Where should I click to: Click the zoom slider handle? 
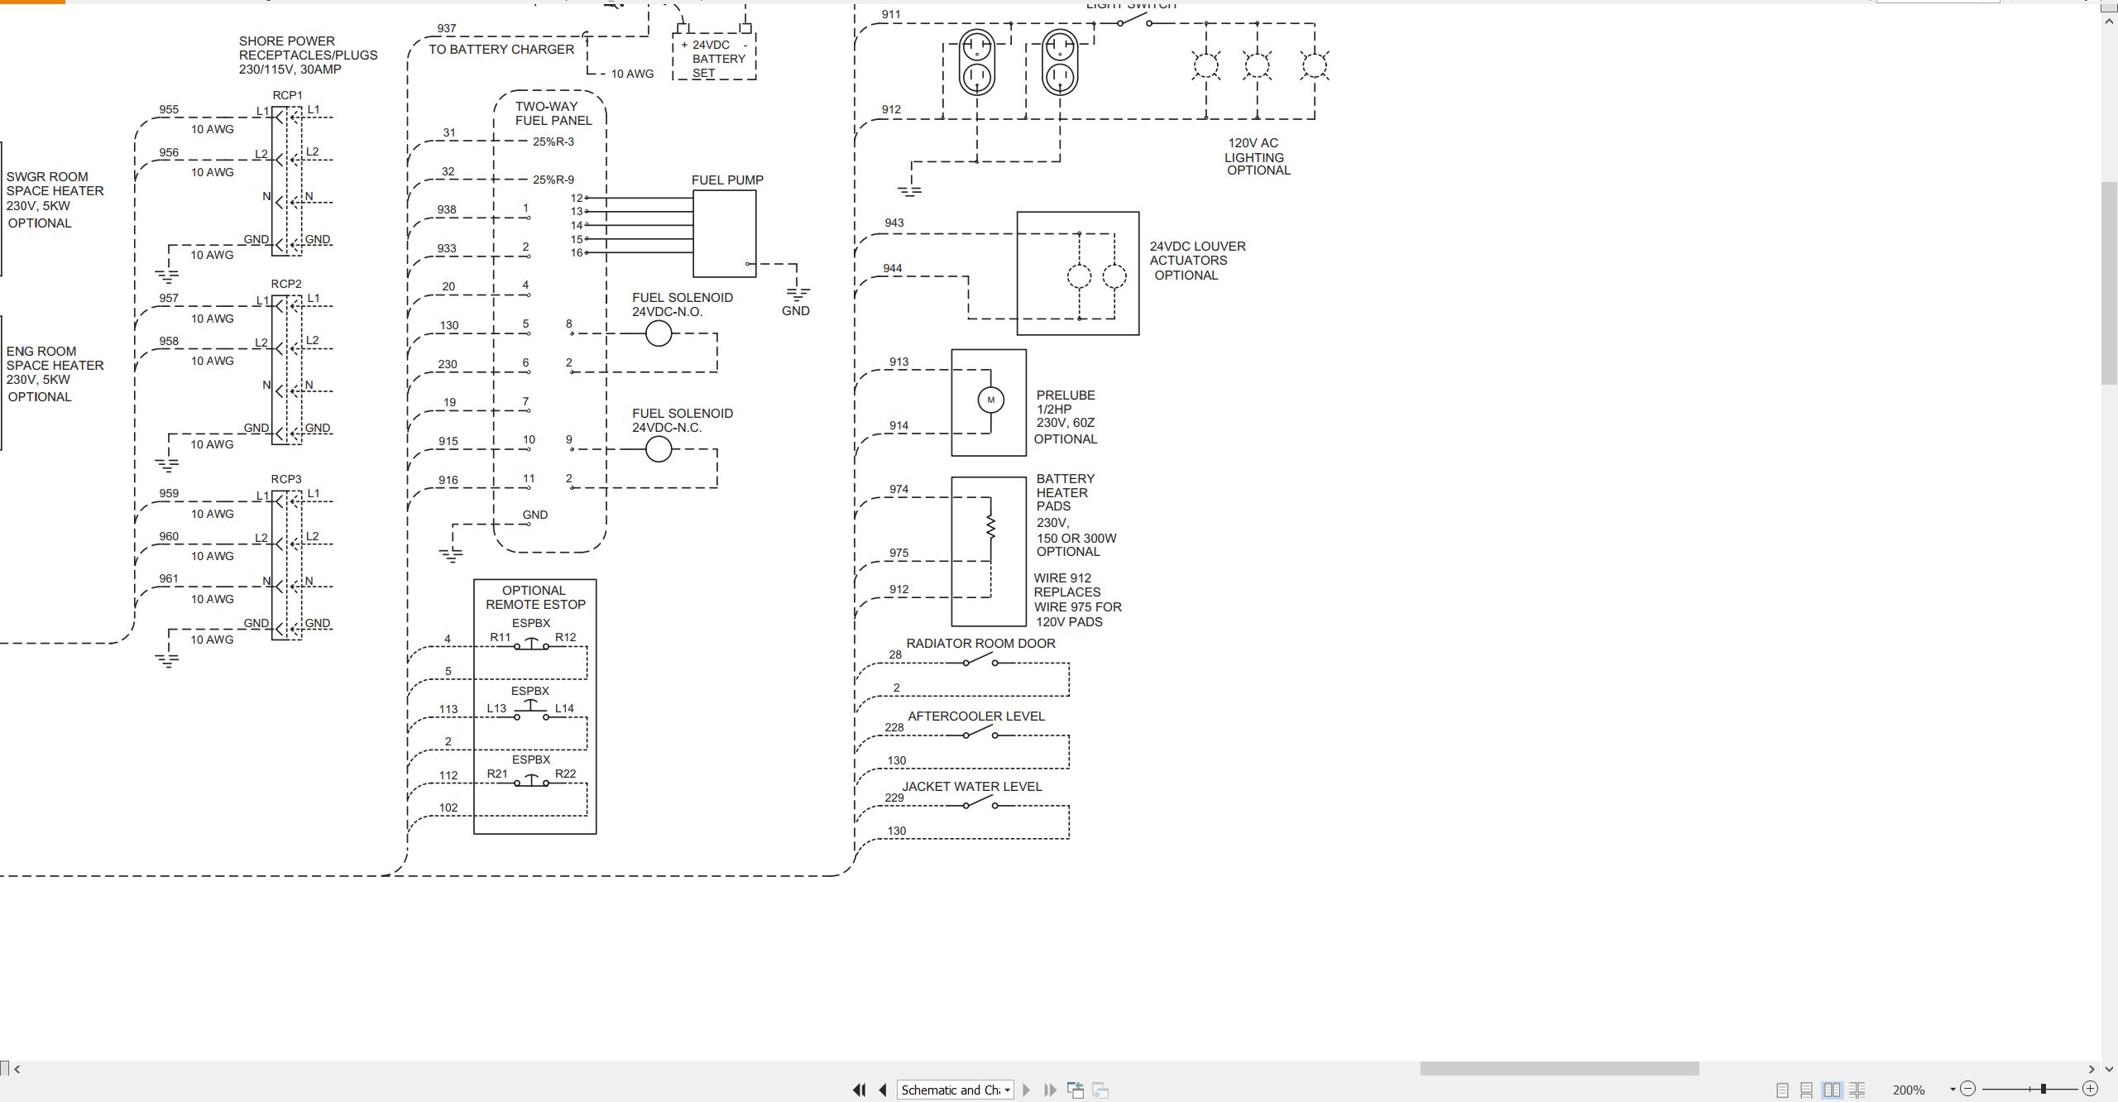coord(2044,1090)
